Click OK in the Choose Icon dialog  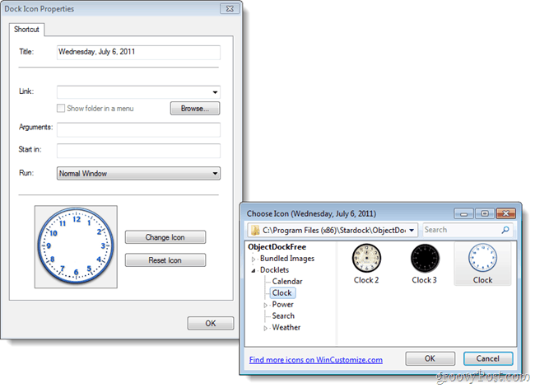(430, 358)
